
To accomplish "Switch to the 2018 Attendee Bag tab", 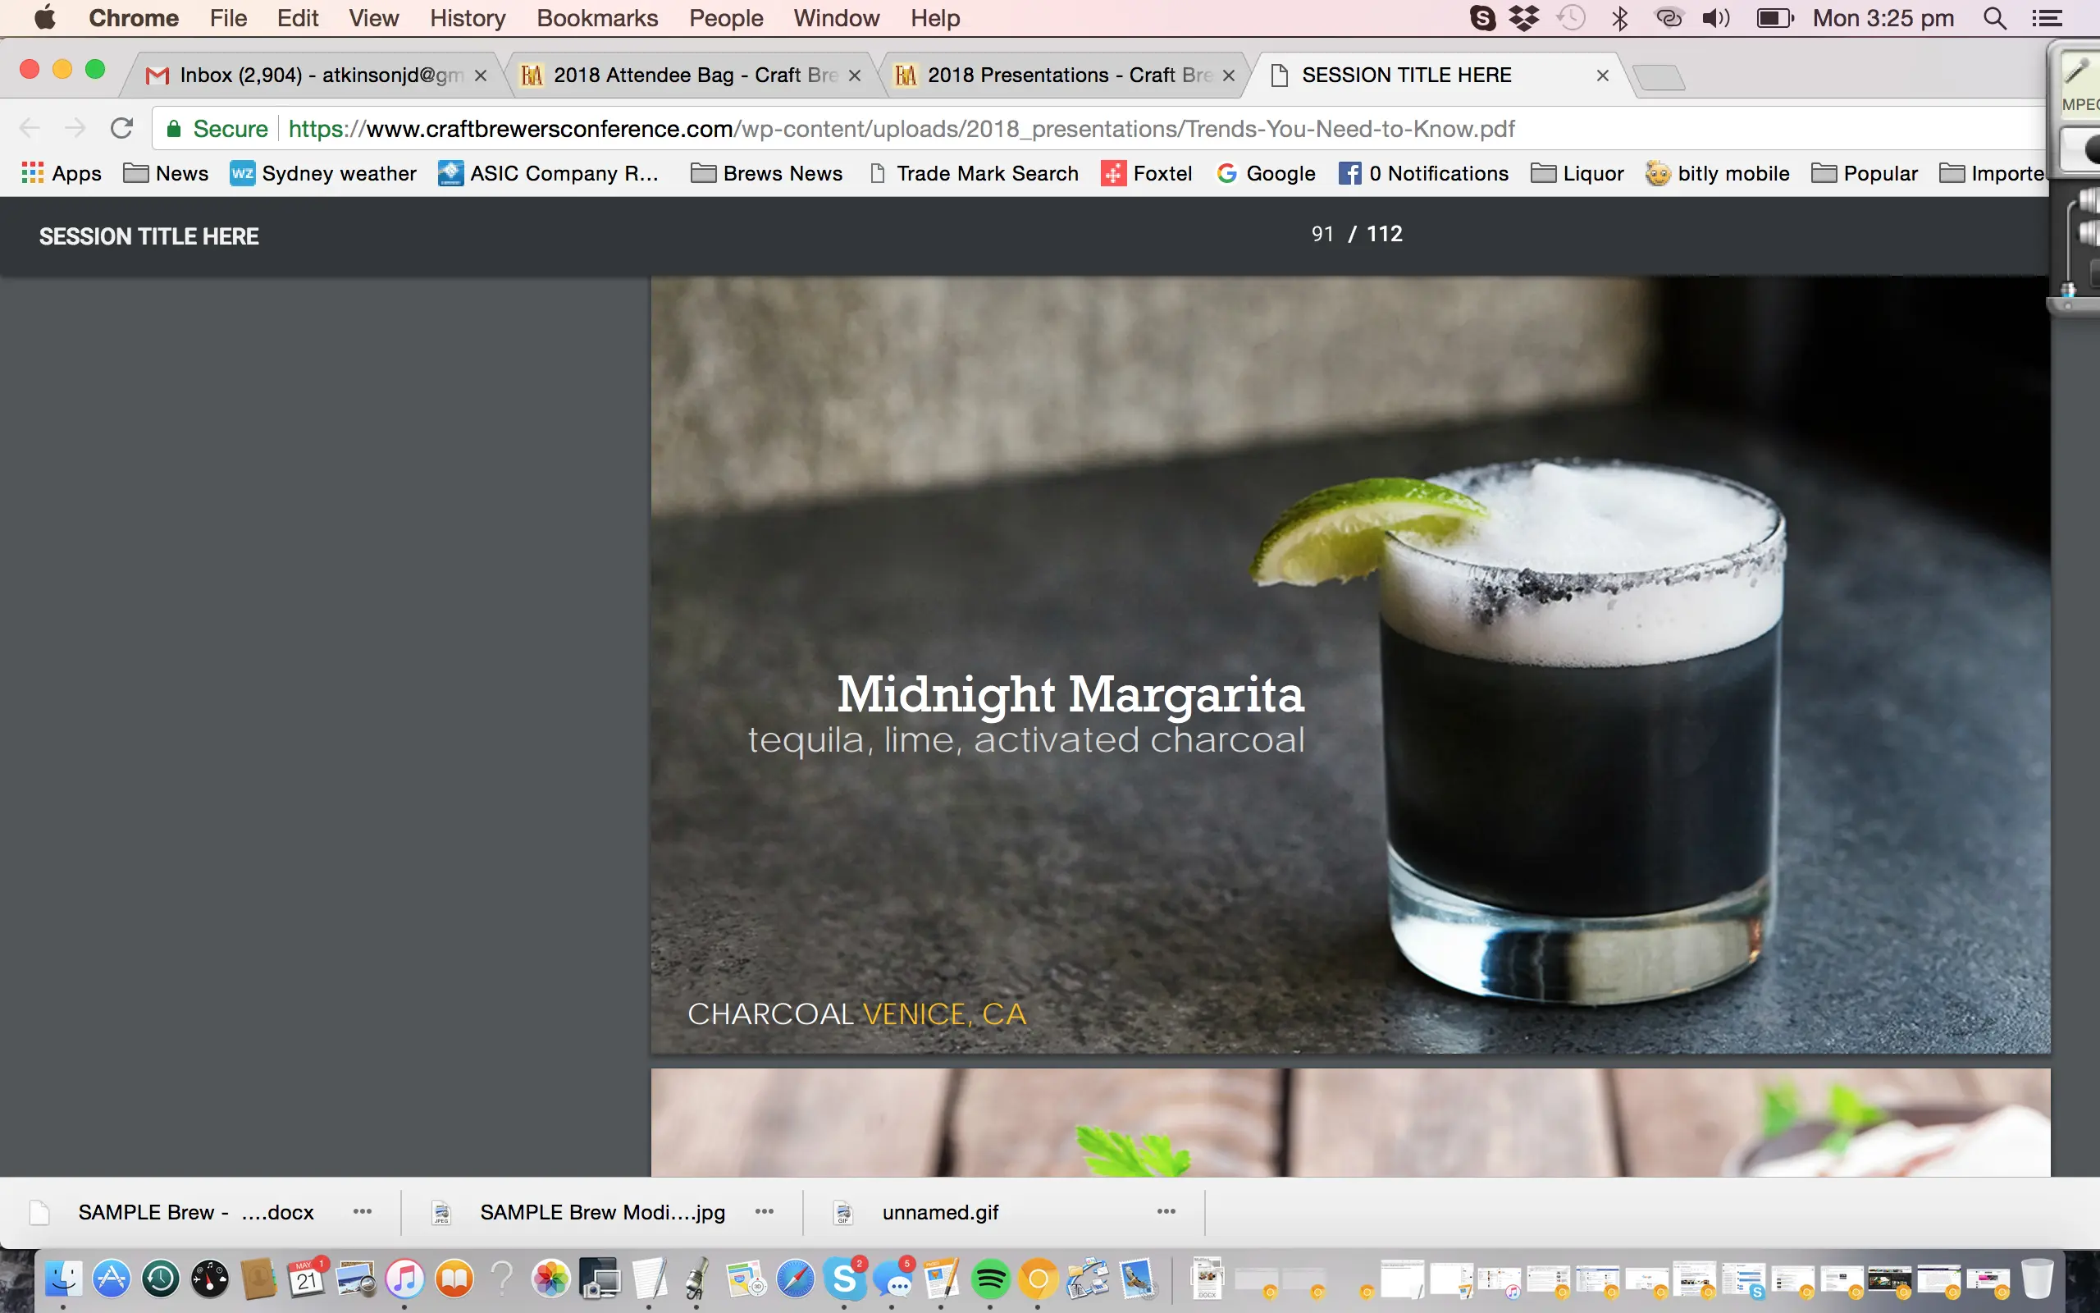I will [686, 75].
